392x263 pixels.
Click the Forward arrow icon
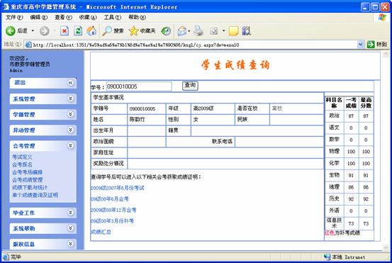[x=44, y=31]
